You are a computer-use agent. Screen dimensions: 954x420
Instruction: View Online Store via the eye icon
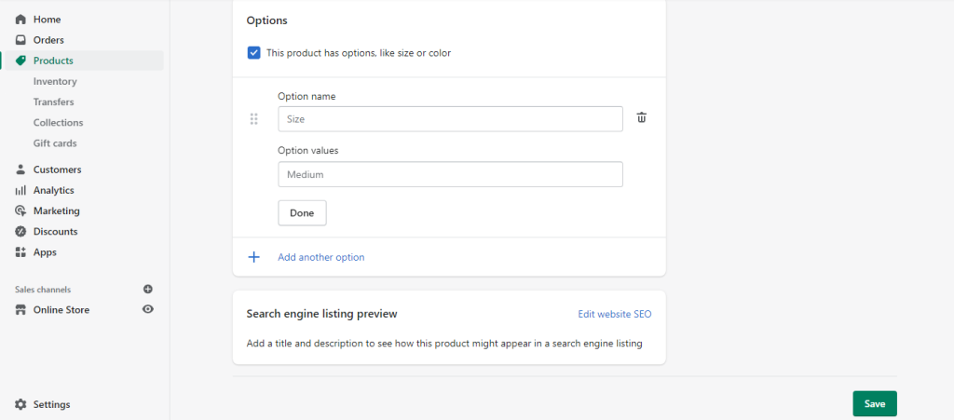click(x=148, y=309)
